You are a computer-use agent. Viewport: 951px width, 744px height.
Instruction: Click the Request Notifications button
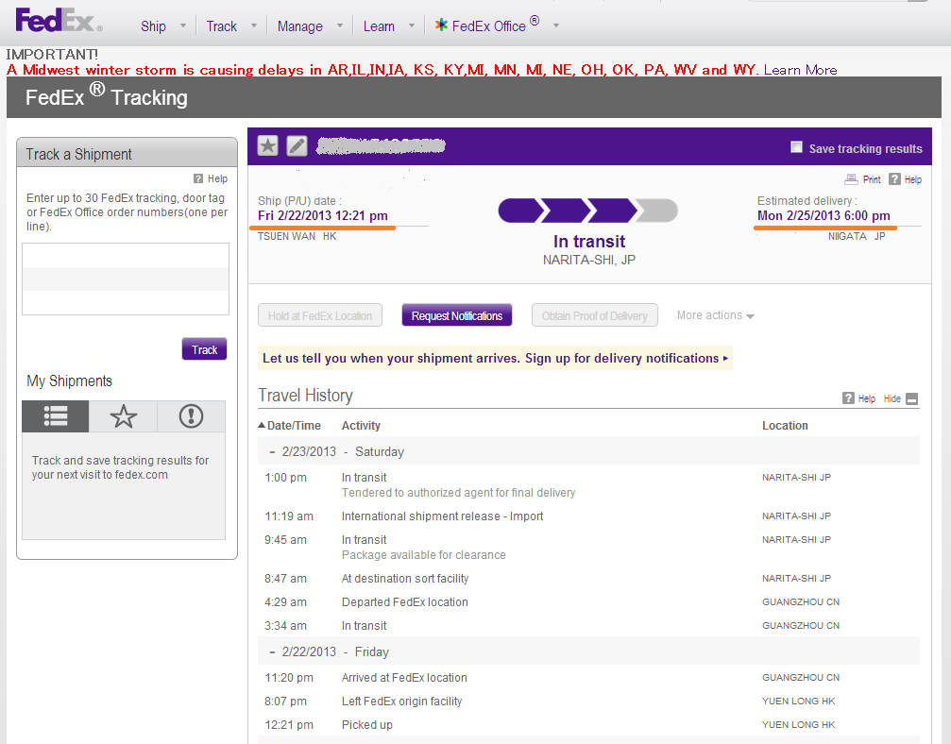point(457,315)
